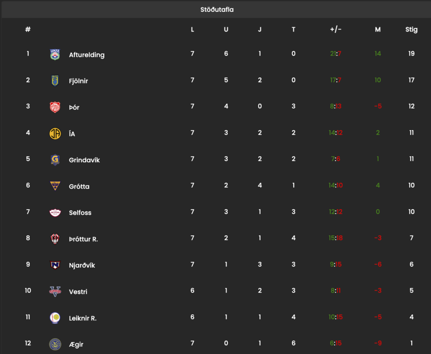Screen dimensions: 431x354
Task: Open the Grindavík team crest
Action: 55,160
